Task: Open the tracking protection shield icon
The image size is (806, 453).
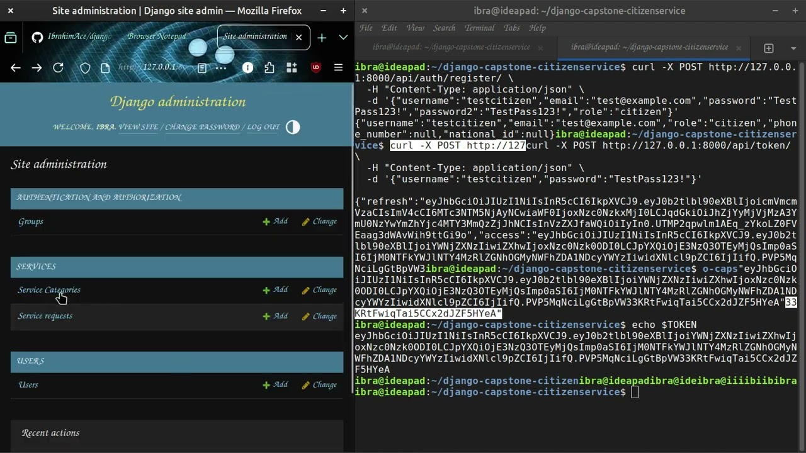Action: click(x=85, y=68)
